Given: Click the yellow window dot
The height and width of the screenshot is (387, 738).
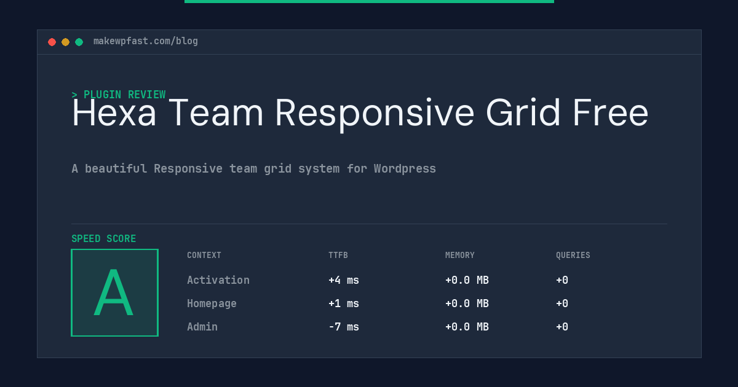Looking at the screenshot, I should (65, 42).
